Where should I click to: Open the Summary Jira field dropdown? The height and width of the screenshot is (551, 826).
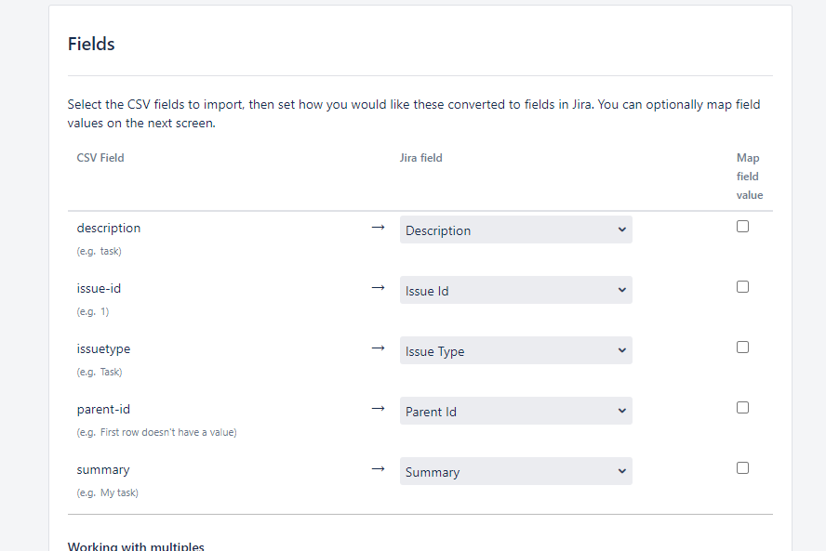[x=515, y=472]
